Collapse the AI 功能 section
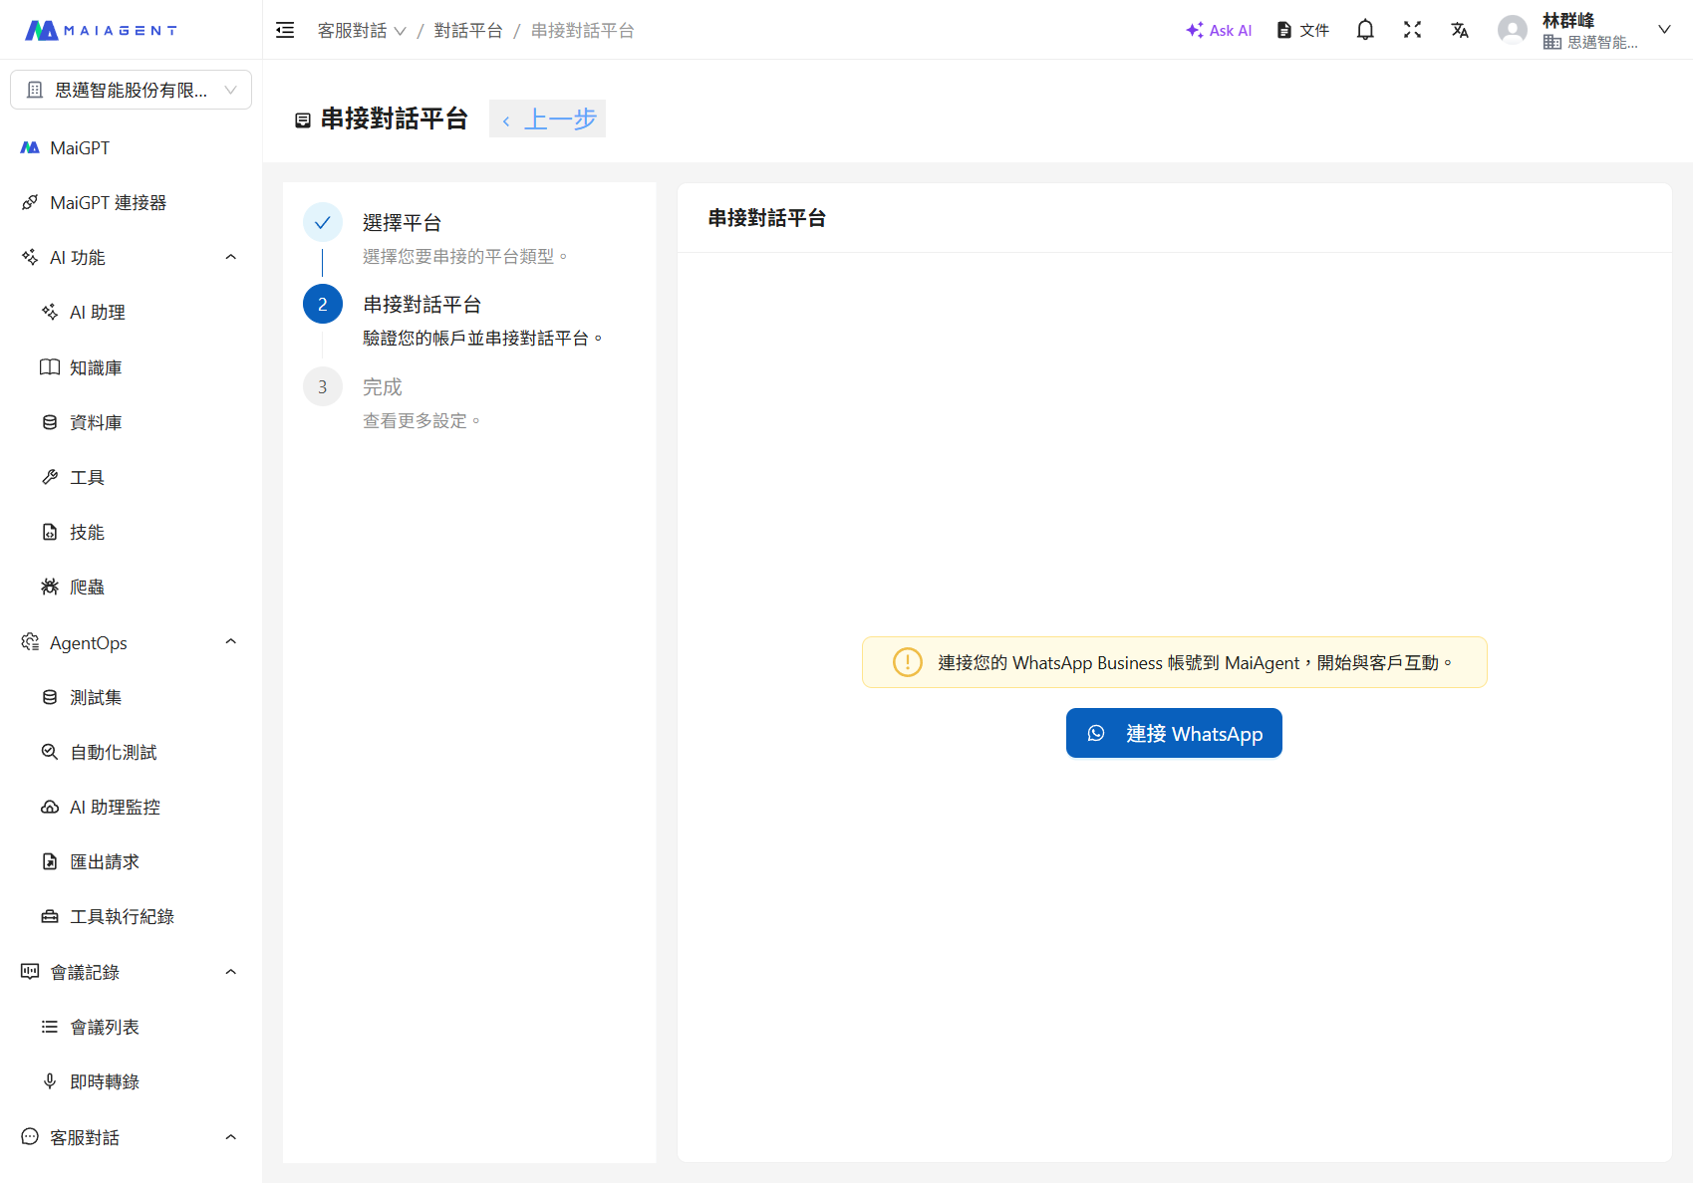The height and width of the screenshot is (1183, 1693). (x=231, y=257)
